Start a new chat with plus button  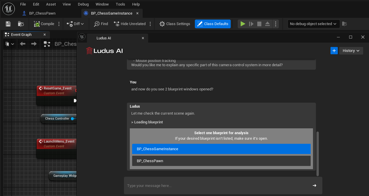[x=334, y=50]
